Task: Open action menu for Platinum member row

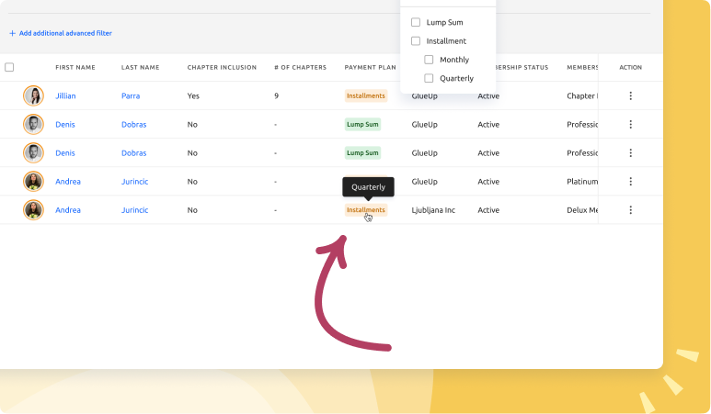Action: [x=630, y=182]
